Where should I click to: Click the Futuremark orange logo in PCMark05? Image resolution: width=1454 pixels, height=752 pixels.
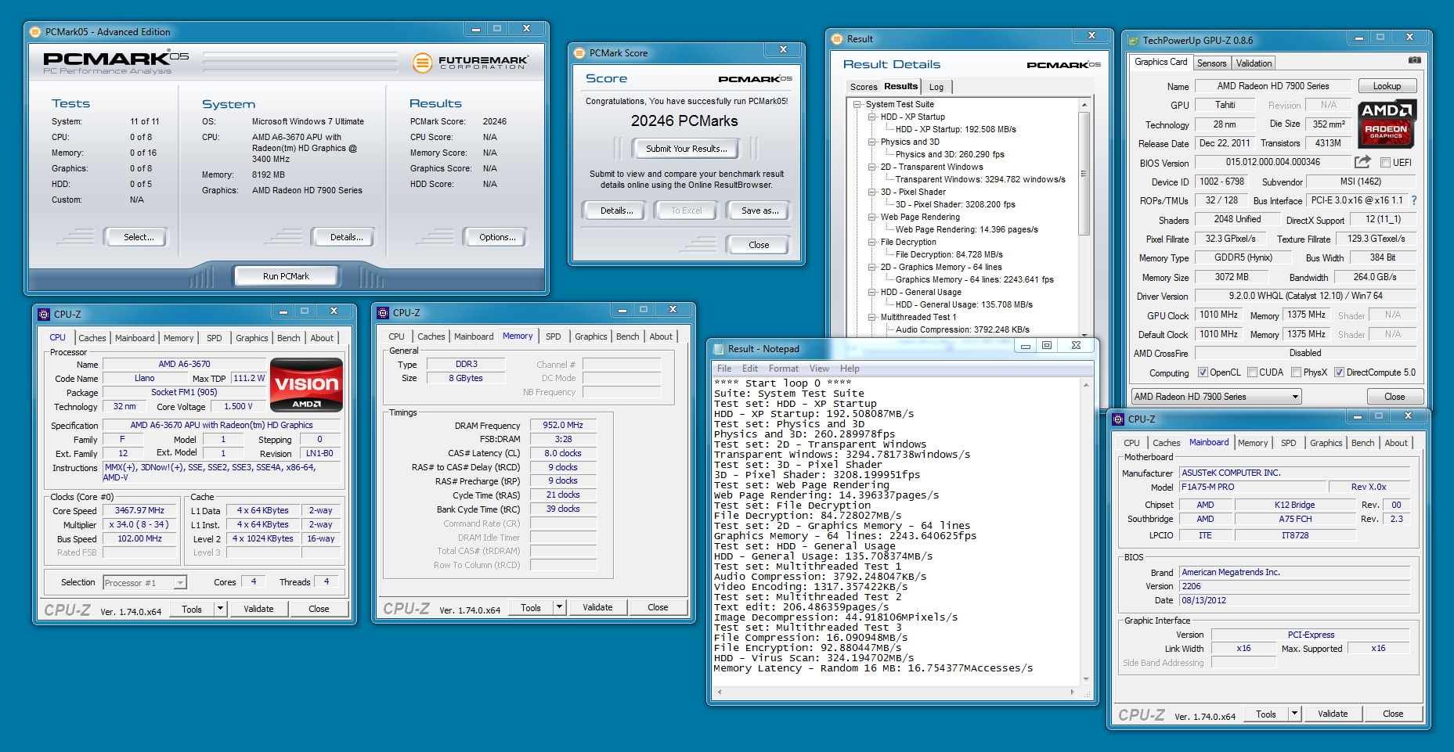click(x=423, y=63)
